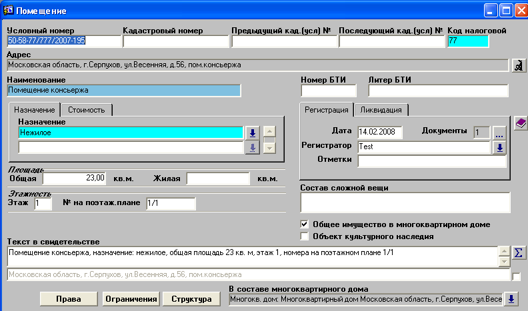Image resolution: width=528 pixels, height=311 pixels.
Task: Select the Регистрация tab
Action: point(326,110)
